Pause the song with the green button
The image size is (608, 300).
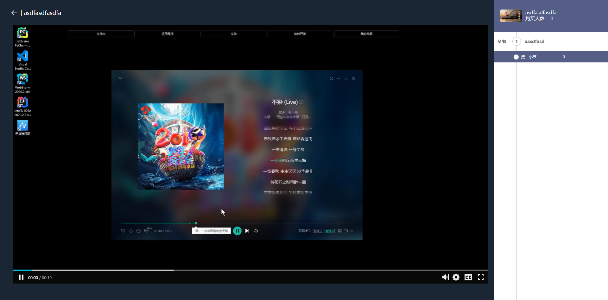pos(237,231)
